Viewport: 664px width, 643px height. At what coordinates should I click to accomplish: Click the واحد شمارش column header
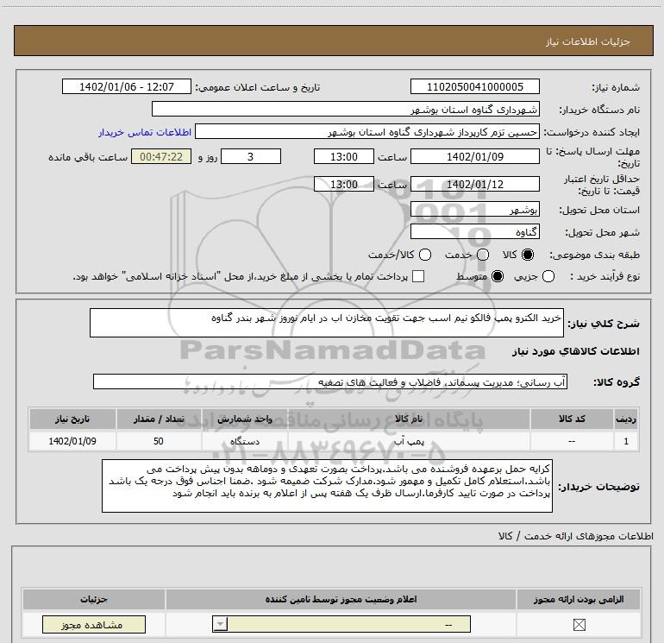244,419
